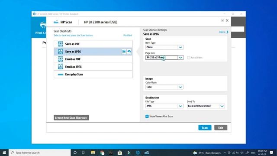The image size is (277, 156).
Task: Select the Email as JPEG shortcut
Action: pos(93,67)
